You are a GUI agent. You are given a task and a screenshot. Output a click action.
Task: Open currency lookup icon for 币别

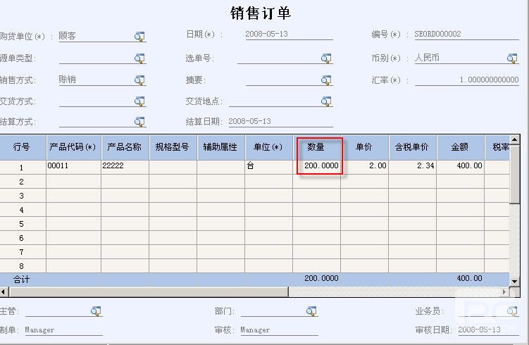[512, 58]
